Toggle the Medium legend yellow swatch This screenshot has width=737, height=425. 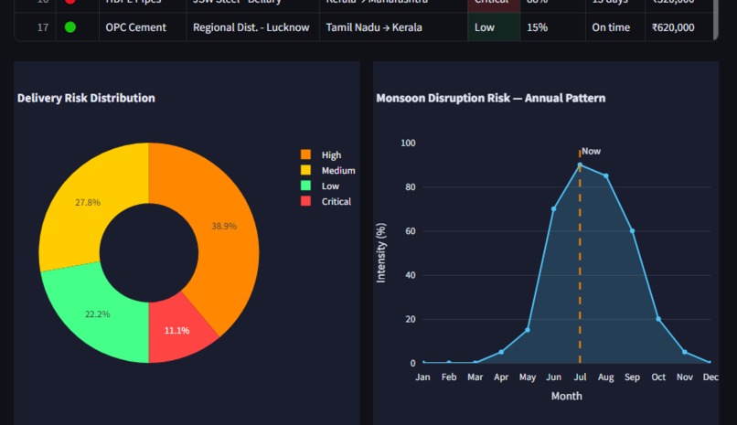305,170
